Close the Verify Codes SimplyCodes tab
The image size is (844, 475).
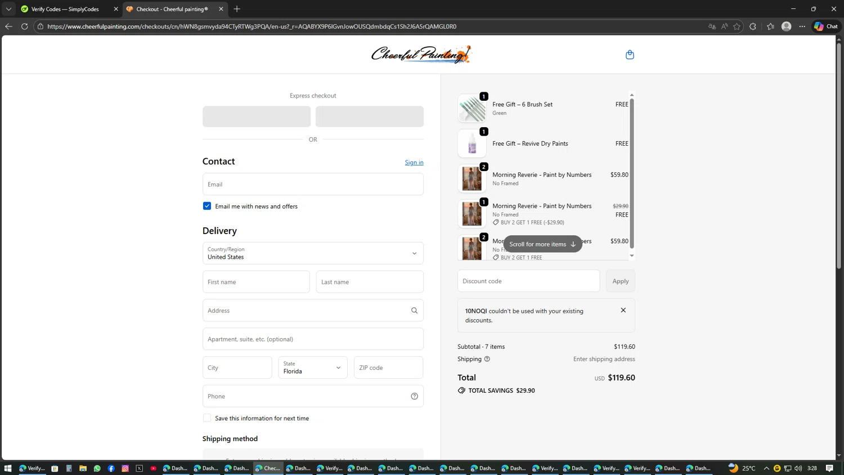pos(116,9)
